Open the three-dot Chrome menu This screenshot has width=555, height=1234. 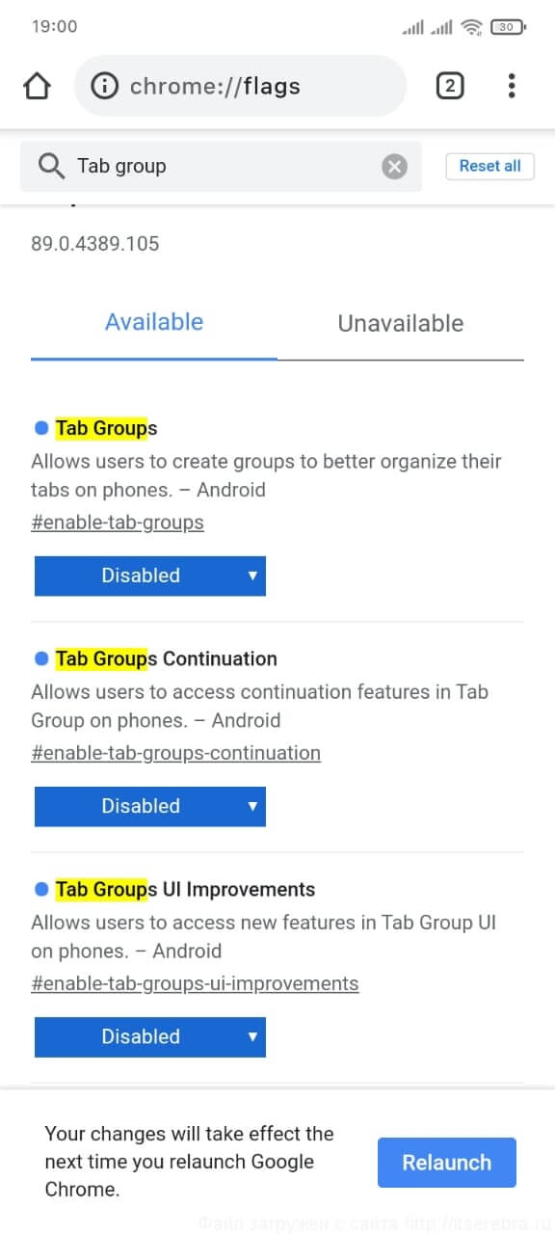click(x=512, y=86)
